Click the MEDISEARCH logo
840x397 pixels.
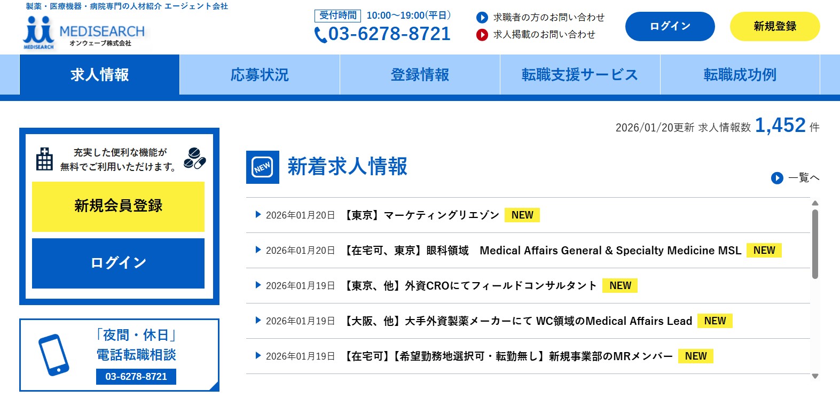84,33
